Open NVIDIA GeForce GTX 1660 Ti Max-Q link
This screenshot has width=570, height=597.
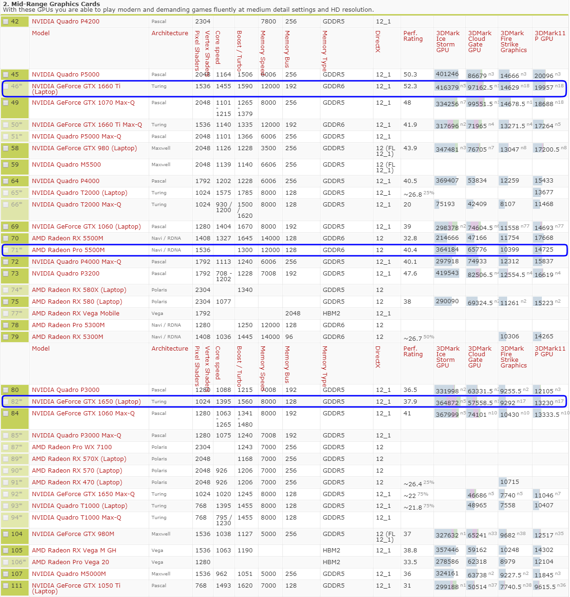tap(87, 125)
